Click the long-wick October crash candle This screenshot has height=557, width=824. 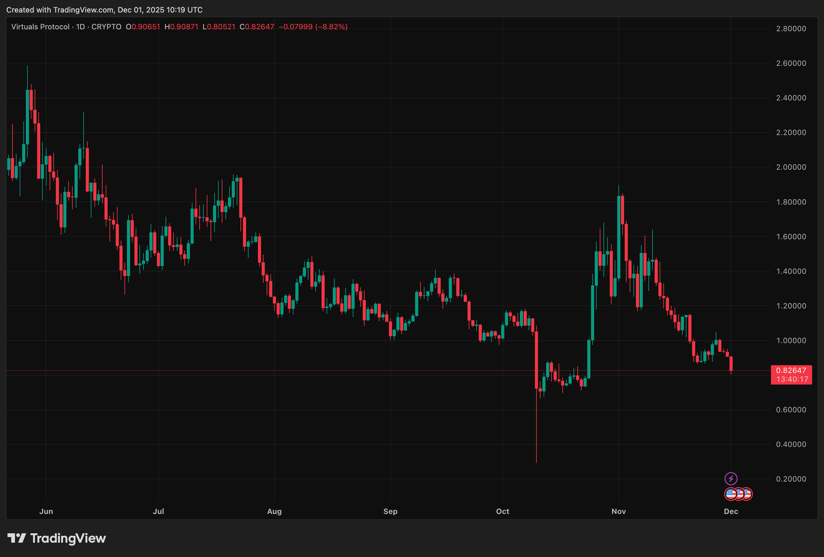point(536,360)
